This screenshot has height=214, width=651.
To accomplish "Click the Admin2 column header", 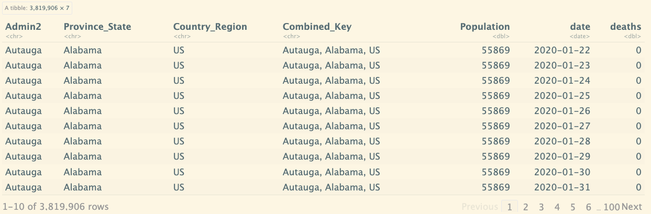I will click(23, 27).
